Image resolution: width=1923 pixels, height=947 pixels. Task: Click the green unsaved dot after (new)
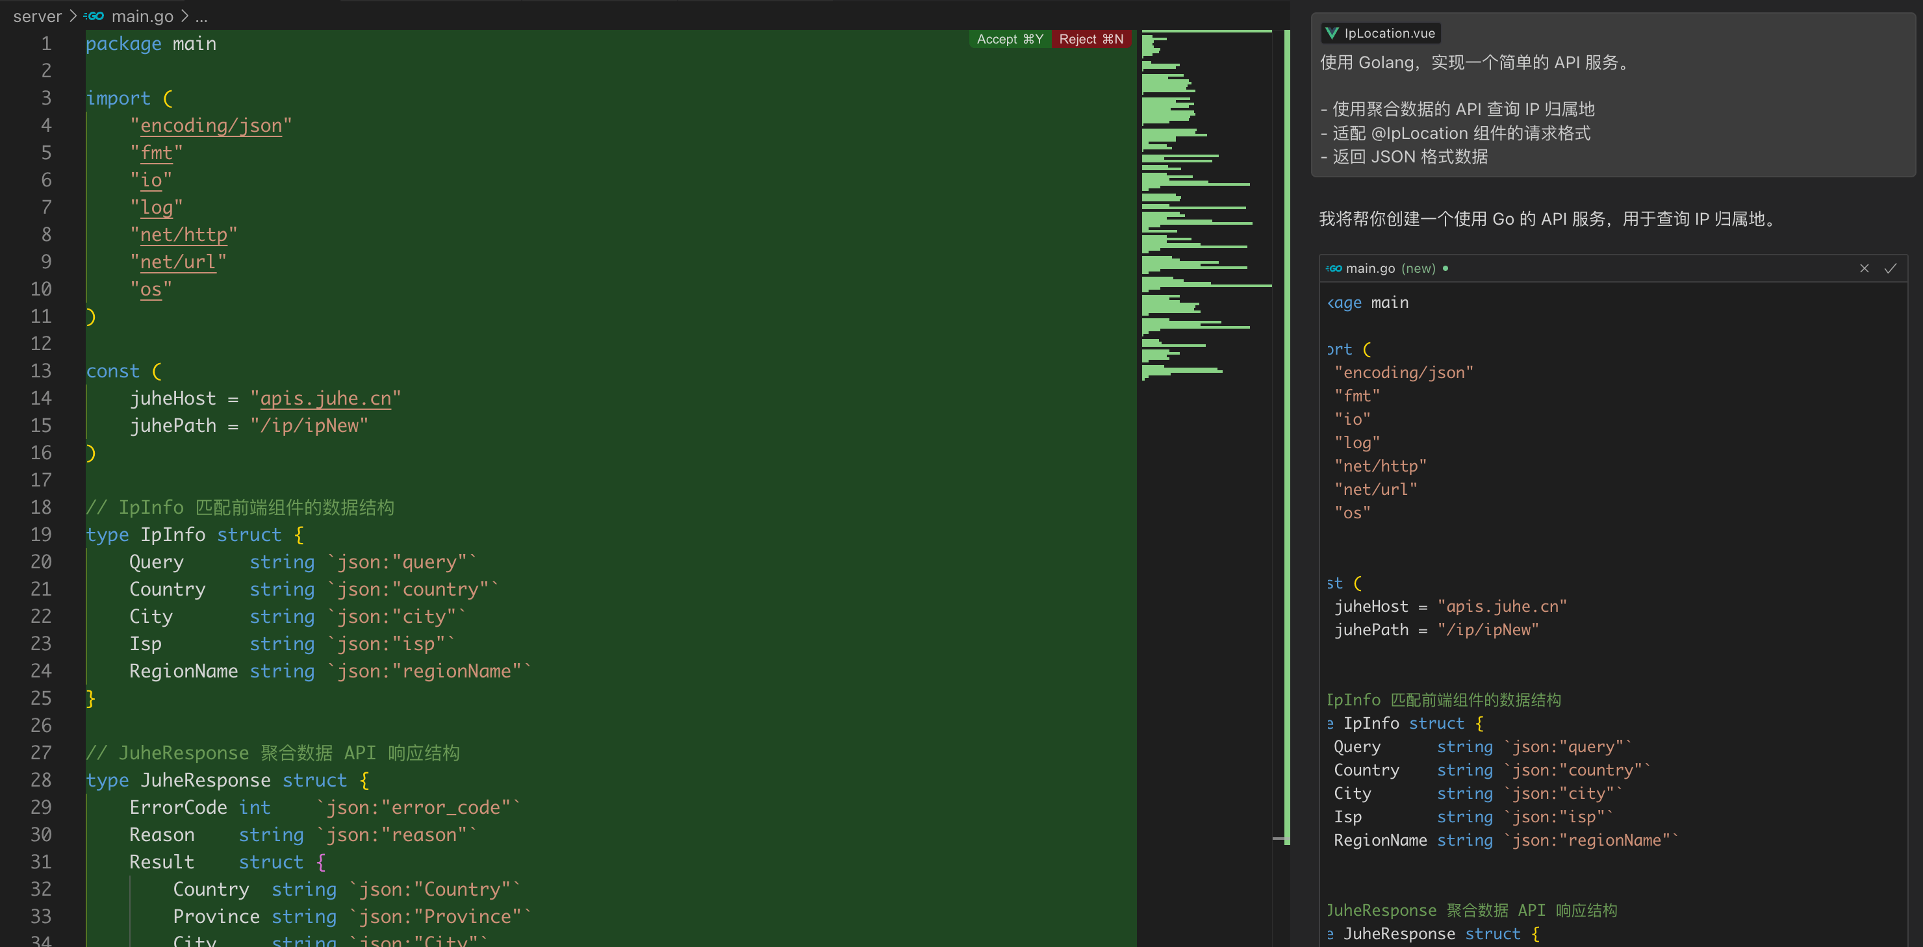[x=1445, y=269]
